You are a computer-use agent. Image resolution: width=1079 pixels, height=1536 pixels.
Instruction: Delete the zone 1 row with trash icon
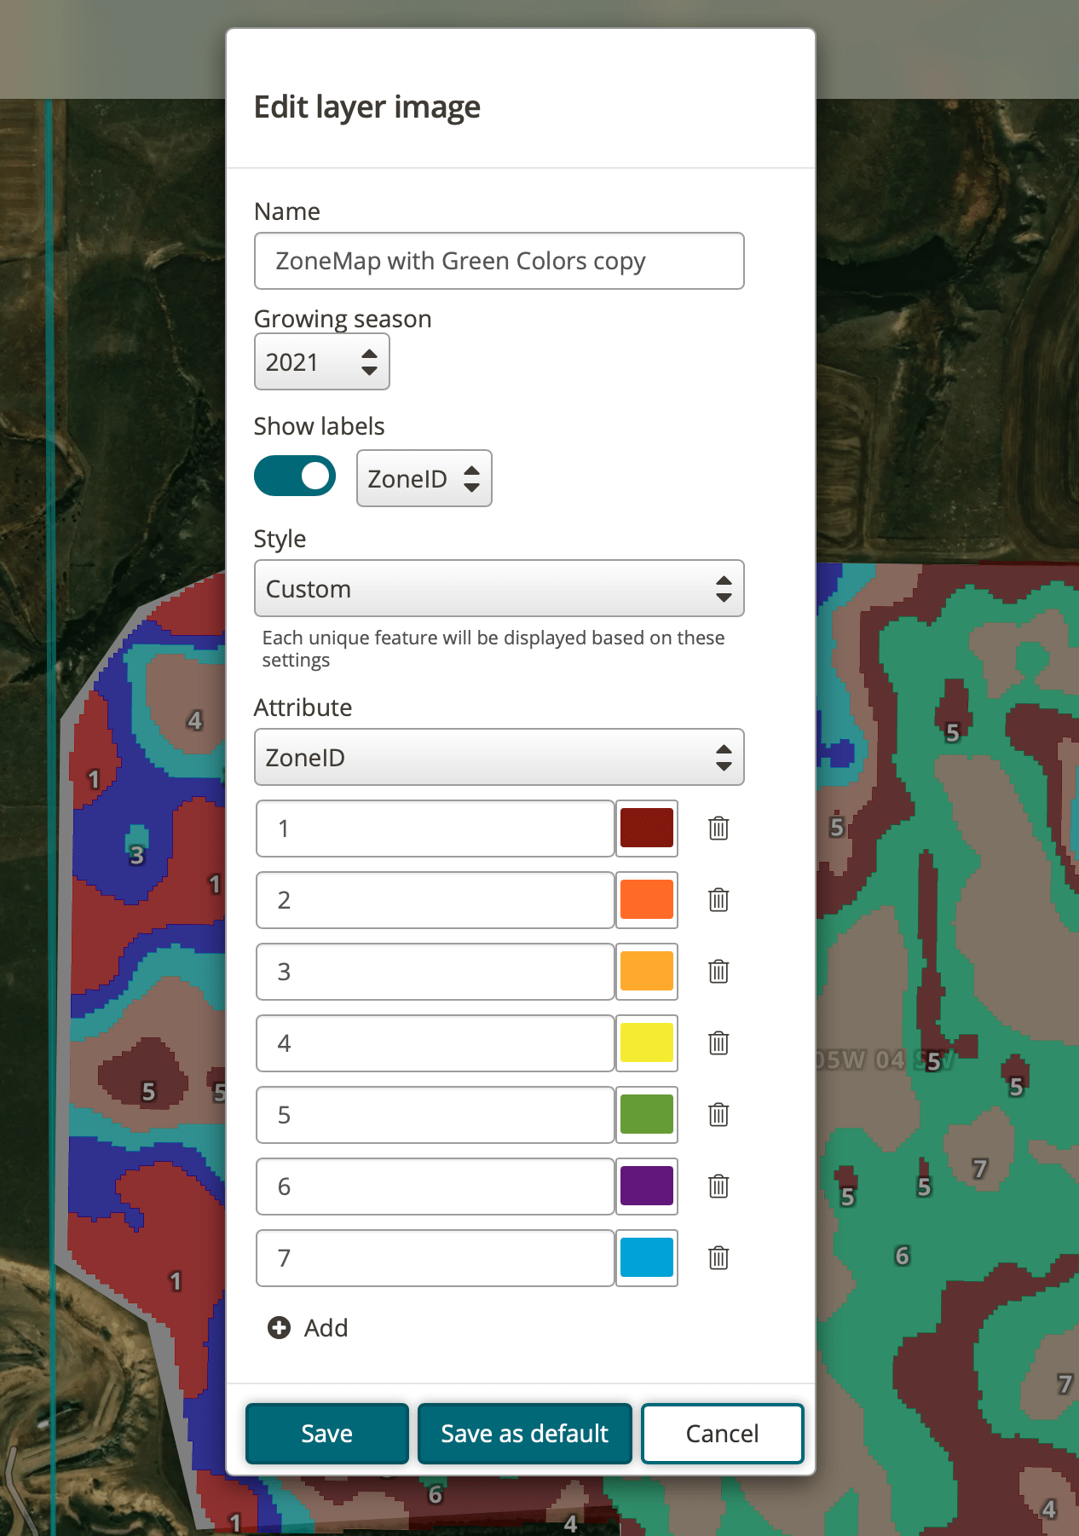[718, 828]
